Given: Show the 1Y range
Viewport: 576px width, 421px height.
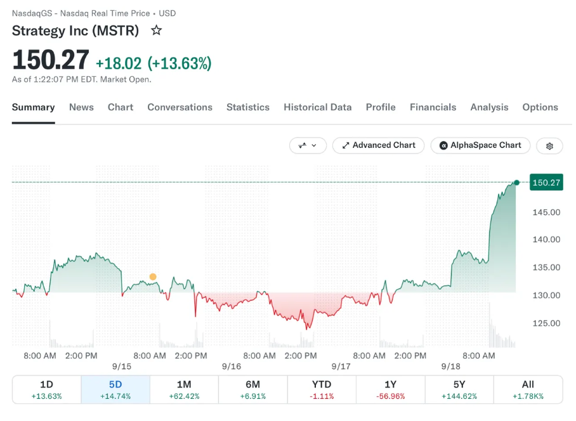Looking at the screenshot, I should click(391, 389).
